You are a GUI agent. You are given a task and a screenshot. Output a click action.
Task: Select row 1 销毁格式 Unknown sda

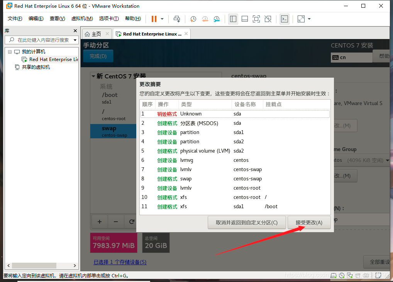(235, 114)
